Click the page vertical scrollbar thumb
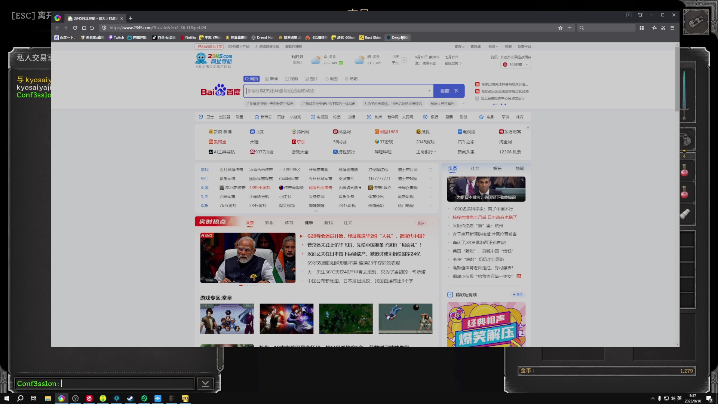This screenshot has height=404, width=718. click(677, 79)
